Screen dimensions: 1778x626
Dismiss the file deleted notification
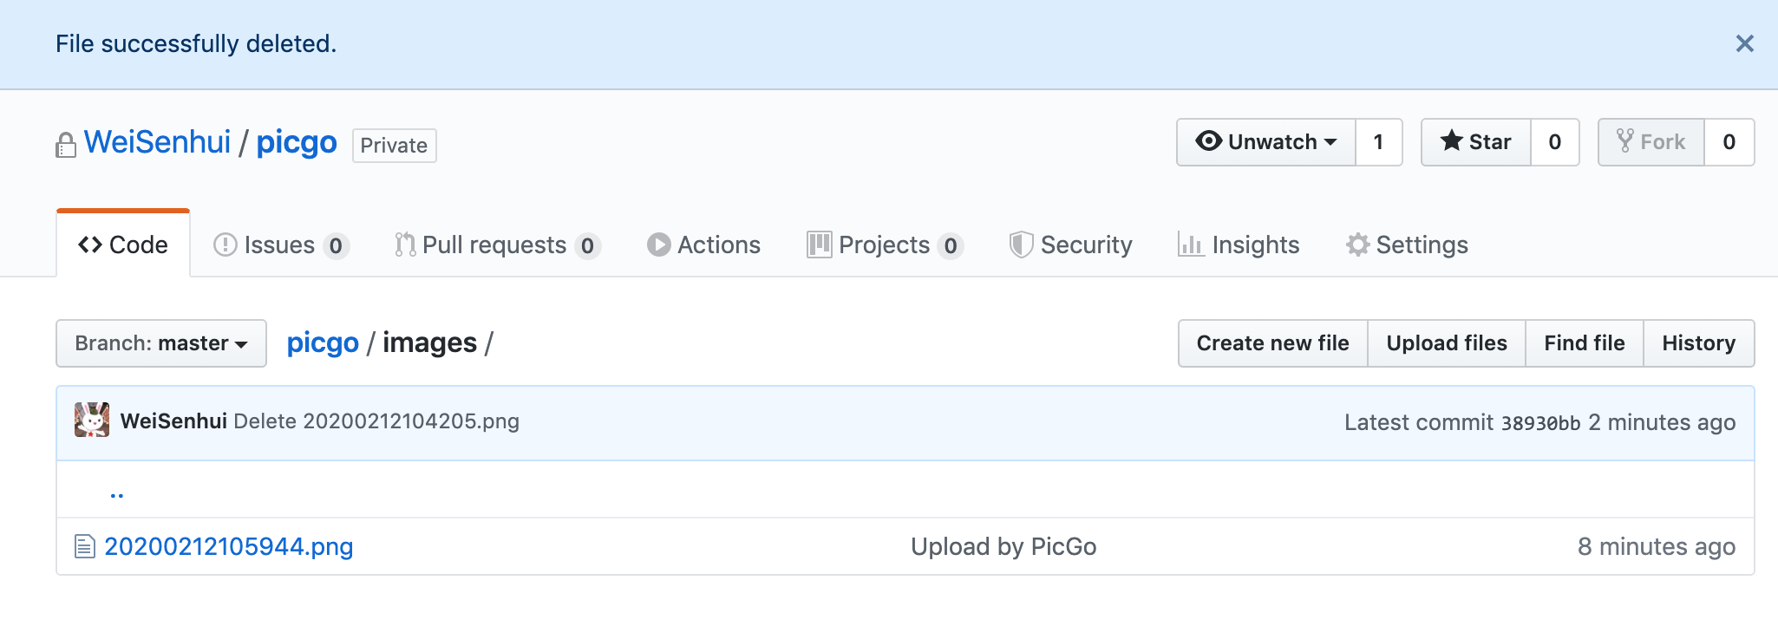coord(1744,43)
